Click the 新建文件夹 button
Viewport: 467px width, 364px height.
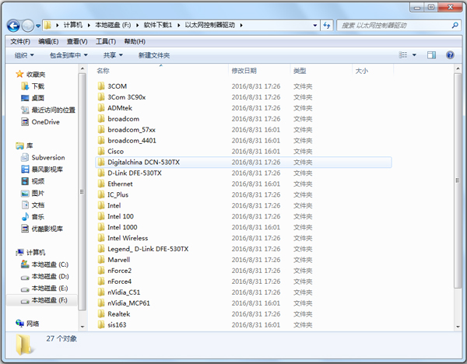[x=154, y=55]
